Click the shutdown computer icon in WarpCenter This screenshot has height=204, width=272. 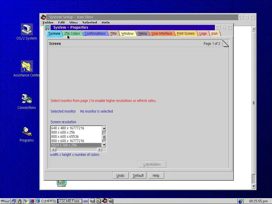(32, 201)
